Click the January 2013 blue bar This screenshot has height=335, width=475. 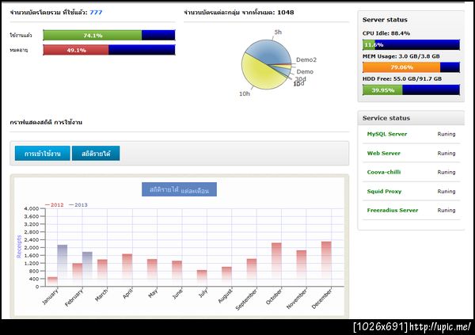(x=63, y=265)
